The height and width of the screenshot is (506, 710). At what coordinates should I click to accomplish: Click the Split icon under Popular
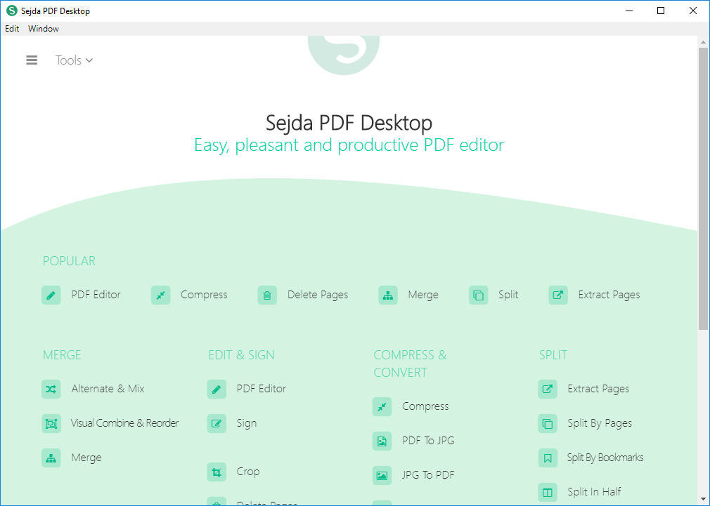coord(478,295)
